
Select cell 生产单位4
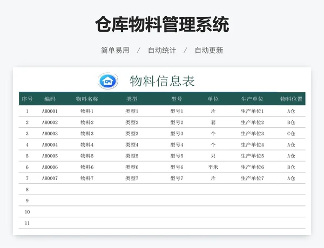point(252,145)
